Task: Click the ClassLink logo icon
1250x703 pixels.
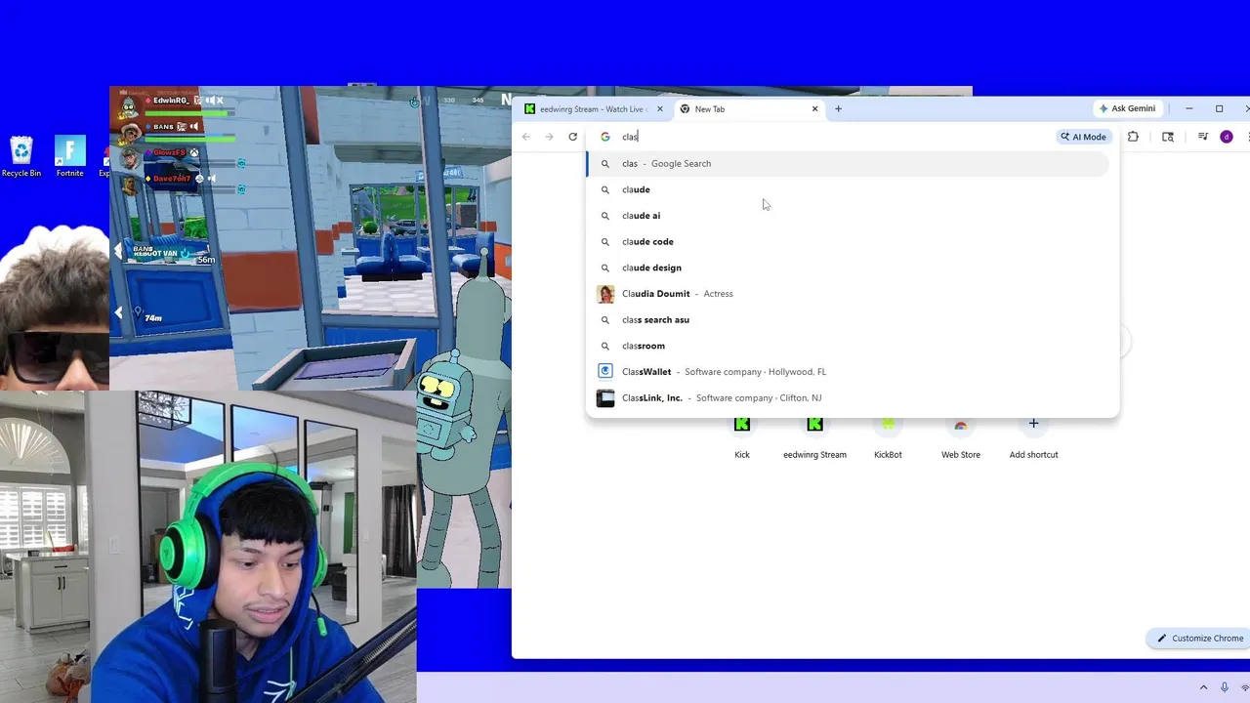Action: (605, 398)
